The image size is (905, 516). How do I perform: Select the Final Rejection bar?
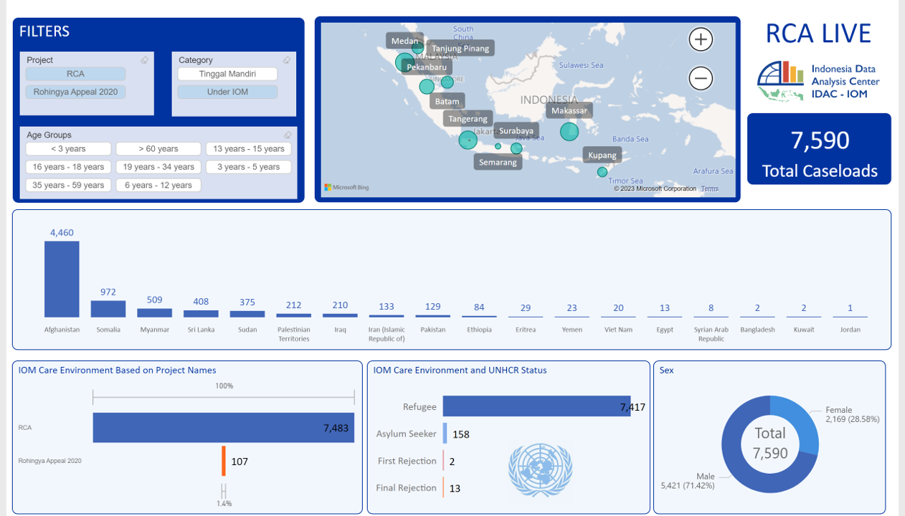[443, 488]
